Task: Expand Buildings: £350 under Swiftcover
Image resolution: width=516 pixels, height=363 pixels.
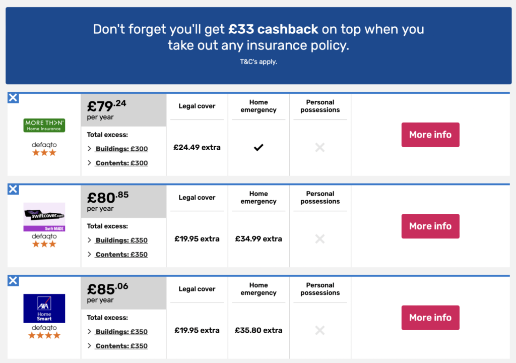Action: (x=118, y=240)
